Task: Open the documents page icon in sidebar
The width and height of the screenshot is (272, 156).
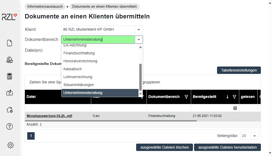Action: [10, 43]
